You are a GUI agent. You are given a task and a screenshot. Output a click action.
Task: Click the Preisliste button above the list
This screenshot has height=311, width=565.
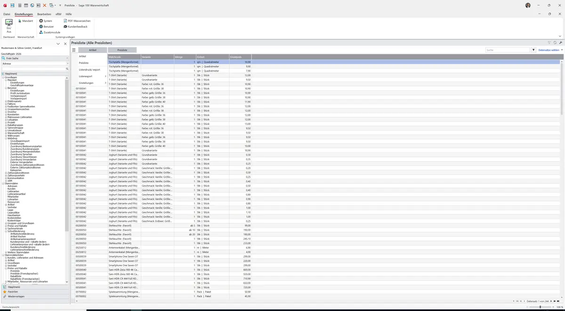[122, 50]
